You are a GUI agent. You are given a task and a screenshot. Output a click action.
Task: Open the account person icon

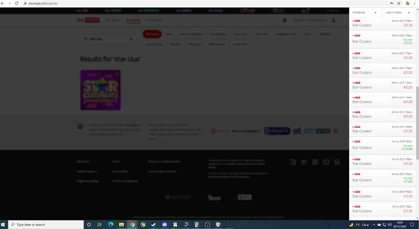coord(334,20)
